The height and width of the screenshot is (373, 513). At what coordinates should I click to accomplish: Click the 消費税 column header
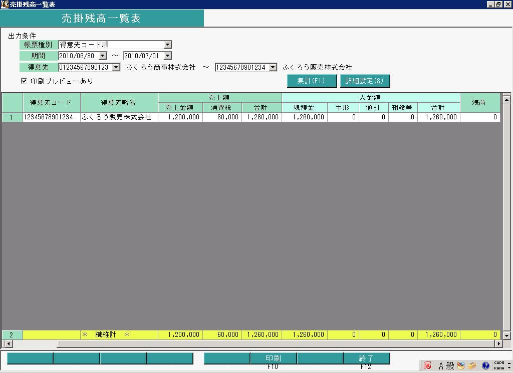click(x=222, y=108)
